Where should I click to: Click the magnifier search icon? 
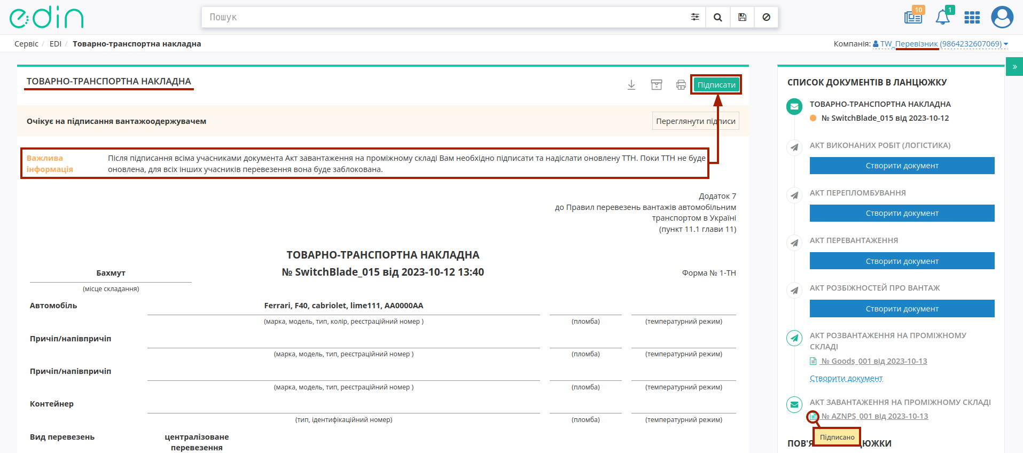[x=718, y=17]
